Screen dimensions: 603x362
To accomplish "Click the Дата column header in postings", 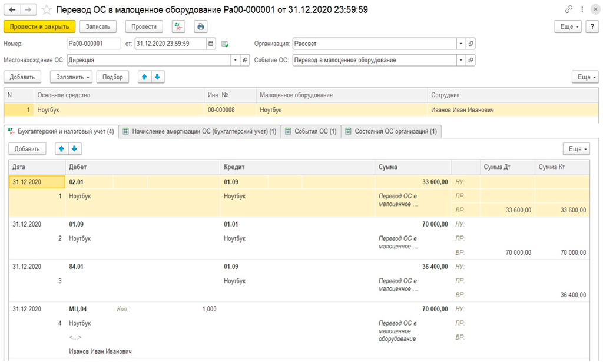I will tap(37, 167).
